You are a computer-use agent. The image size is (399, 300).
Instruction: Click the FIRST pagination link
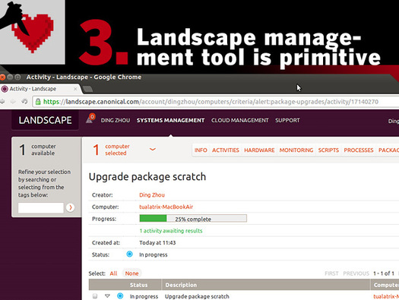coord(331,273)
